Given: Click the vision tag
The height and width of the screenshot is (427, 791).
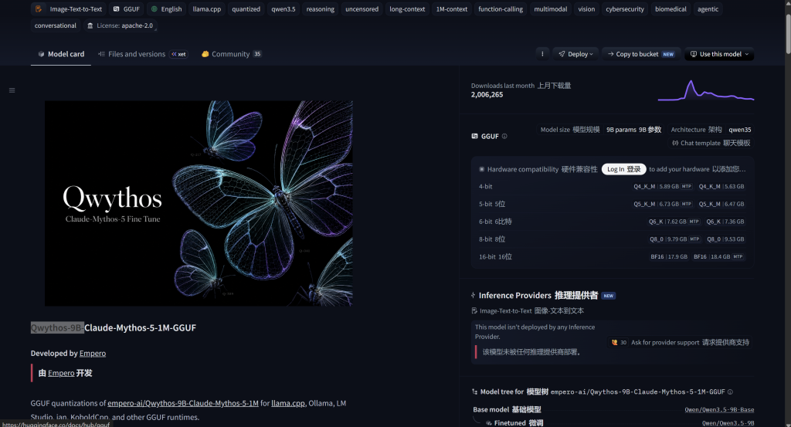Looking at the screenshot, I should (x=586, y=9).
